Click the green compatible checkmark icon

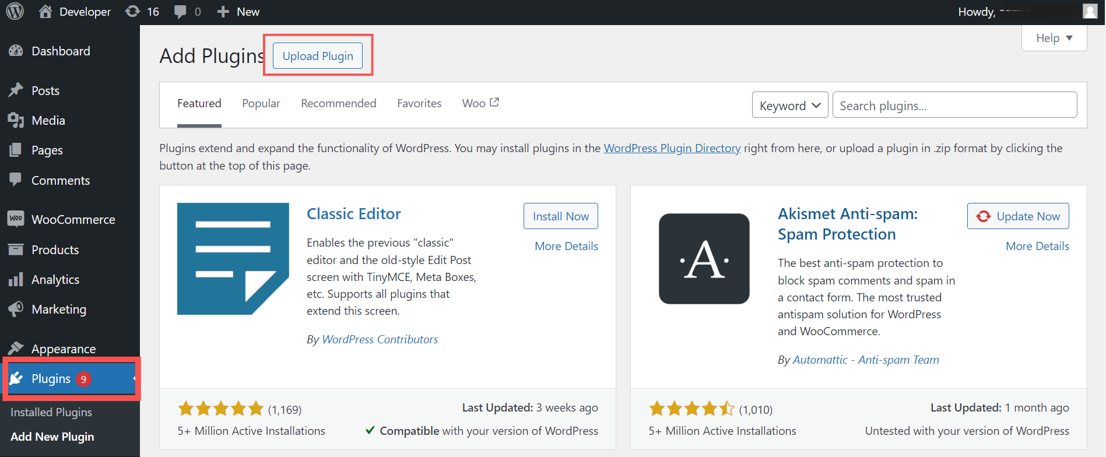click(370, 430)
